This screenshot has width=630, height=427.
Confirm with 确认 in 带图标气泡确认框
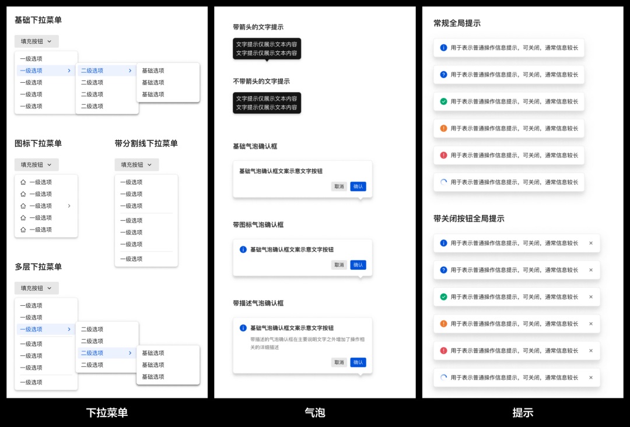(358, 265)
